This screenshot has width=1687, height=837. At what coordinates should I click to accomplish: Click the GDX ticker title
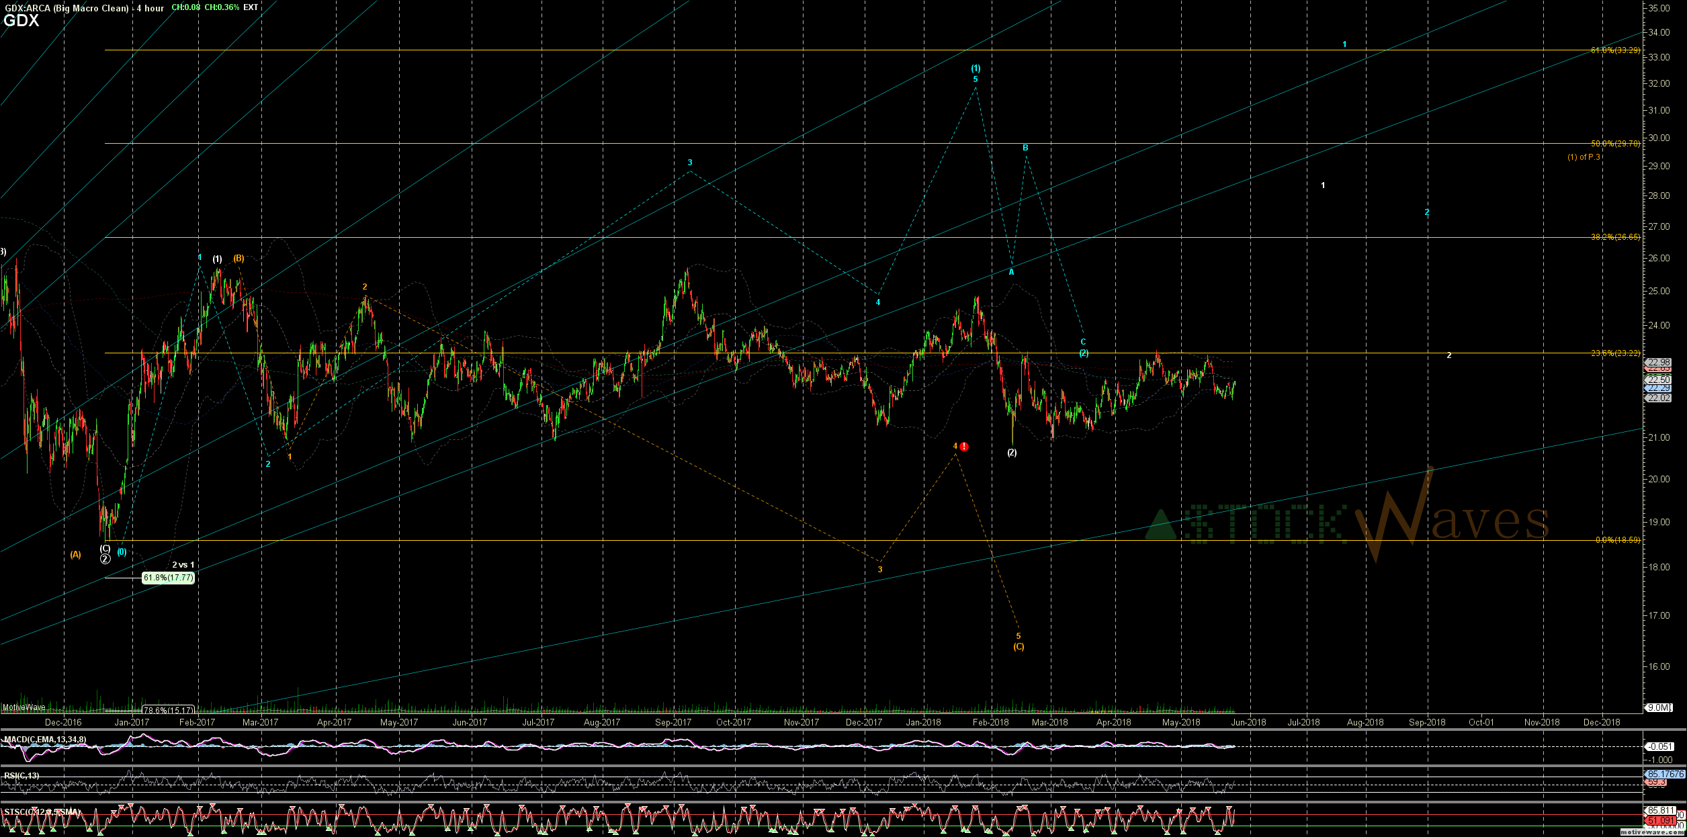click(x=21, y=21)
